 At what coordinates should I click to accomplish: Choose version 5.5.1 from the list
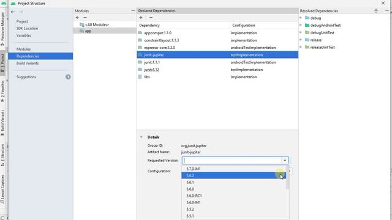click(x=233, y=216)
